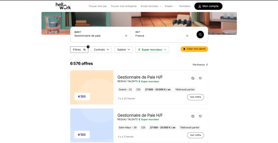This screenshot has height=143, width=278.
Task: Click RÉSEAU TALENTS company name on Saint-Maur offer
Action: coord(127,119)
